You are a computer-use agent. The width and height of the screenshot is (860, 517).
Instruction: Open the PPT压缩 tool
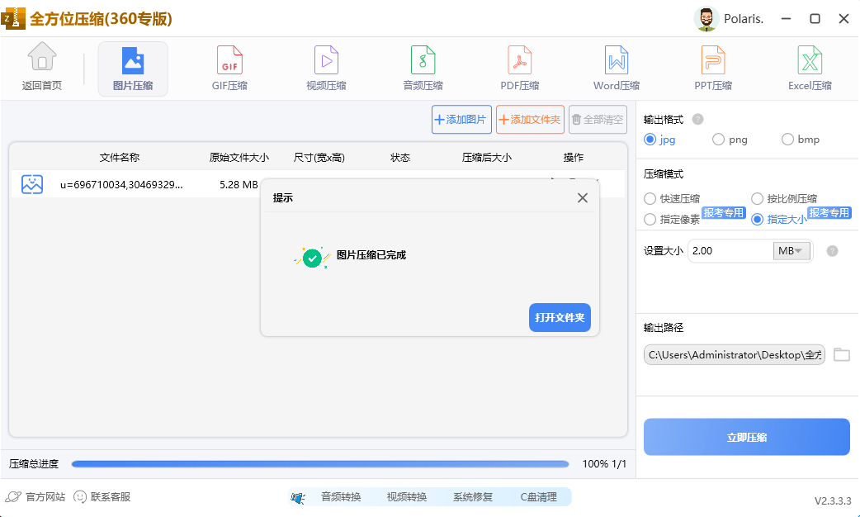712,68
